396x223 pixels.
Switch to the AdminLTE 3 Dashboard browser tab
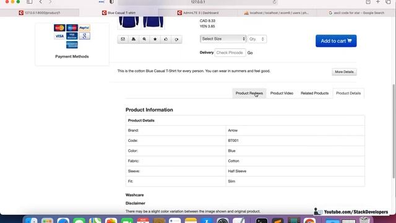click(x=198, y=12)
